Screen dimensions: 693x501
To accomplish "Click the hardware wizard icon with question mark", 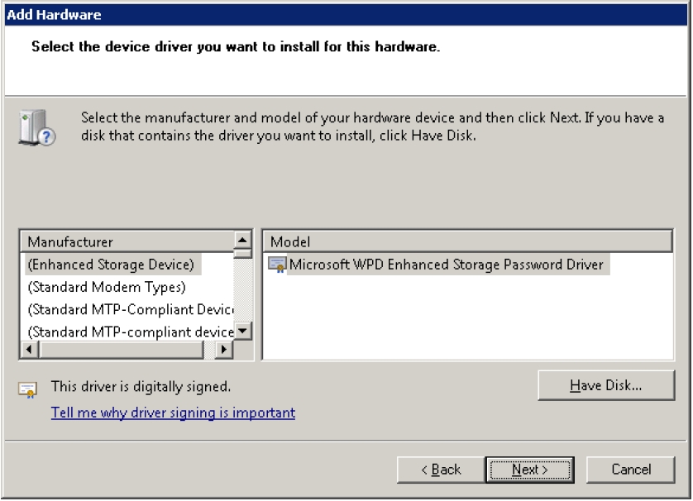I will point(36,127).
